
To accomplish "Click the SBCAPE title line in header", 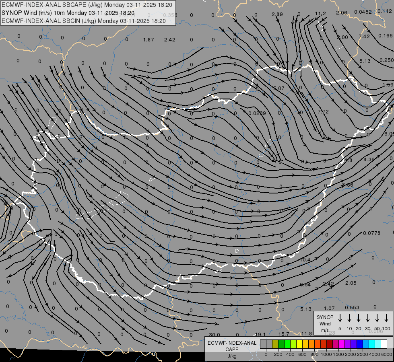I will coord(87,5).
